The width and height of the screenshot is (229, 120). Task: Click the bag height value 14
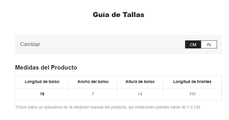pos(140,94)
